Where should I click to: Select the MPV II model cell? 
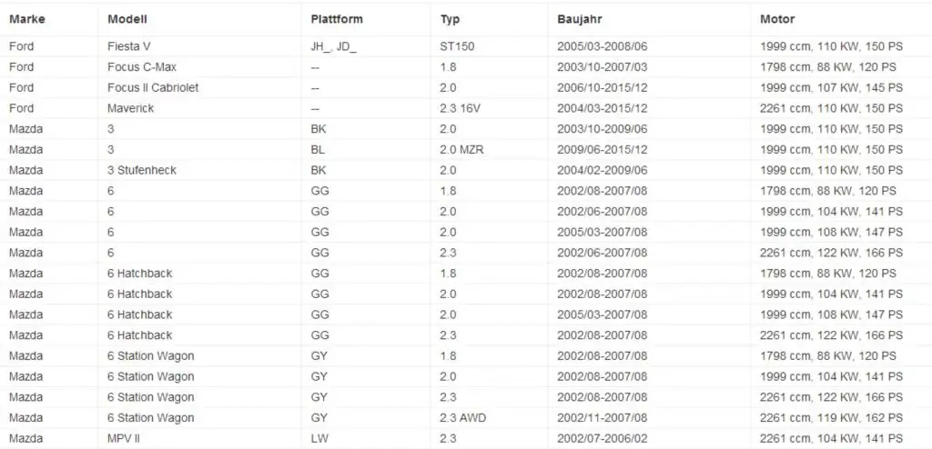pos(124,439)
